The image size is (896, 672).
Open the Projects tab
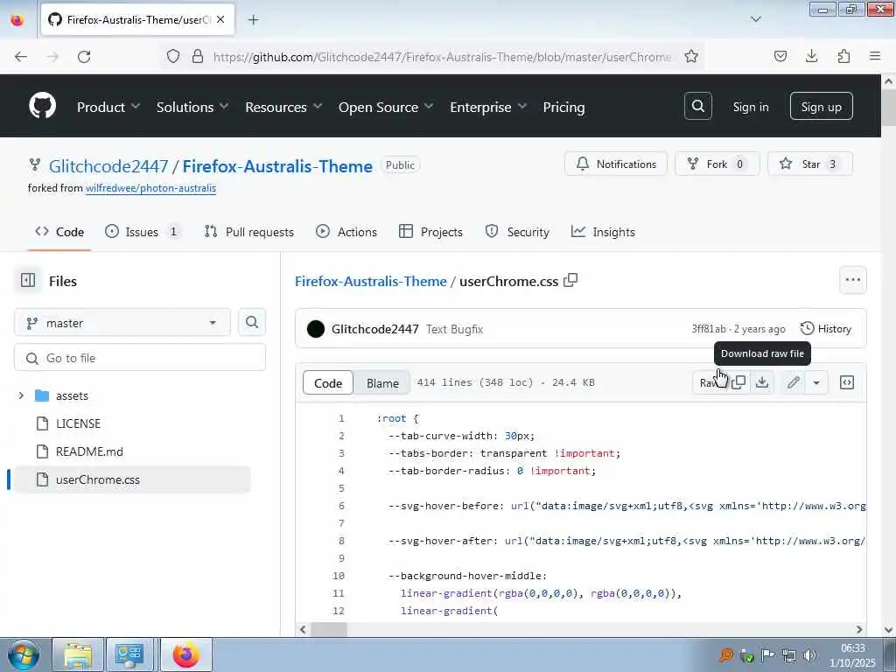(430, 232)
